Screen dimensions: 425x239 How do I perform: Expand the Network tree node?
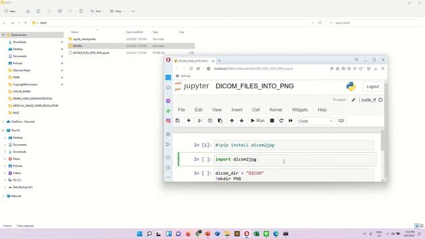coord(3,196)
